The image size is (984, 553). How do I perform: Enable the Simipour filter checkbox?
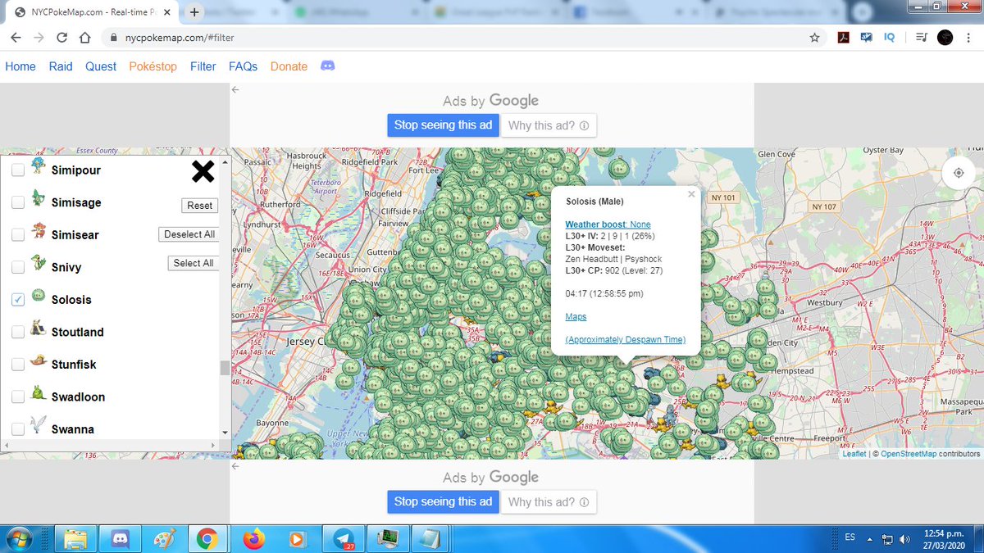(17, 170)
